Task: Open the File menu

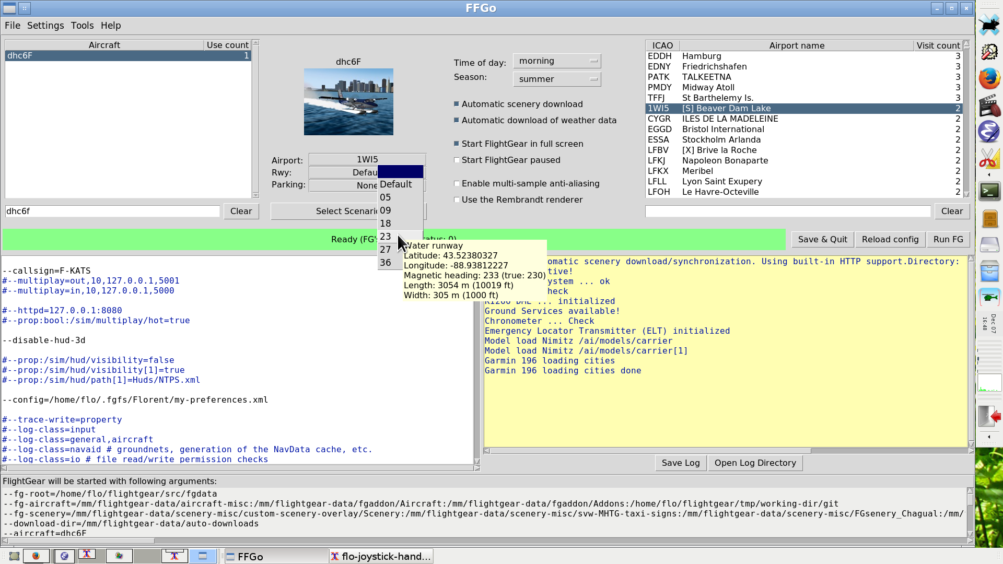Action: (x=13, y=26)
